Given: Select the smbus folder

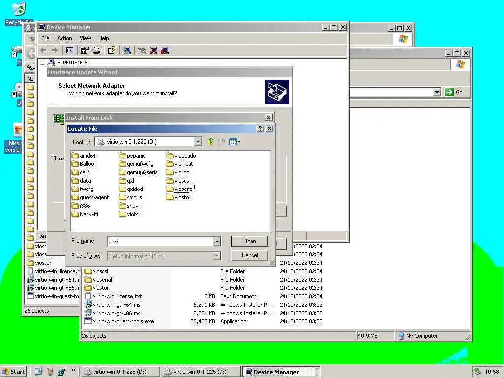Looking at the screenshot, I should [130, 197].
